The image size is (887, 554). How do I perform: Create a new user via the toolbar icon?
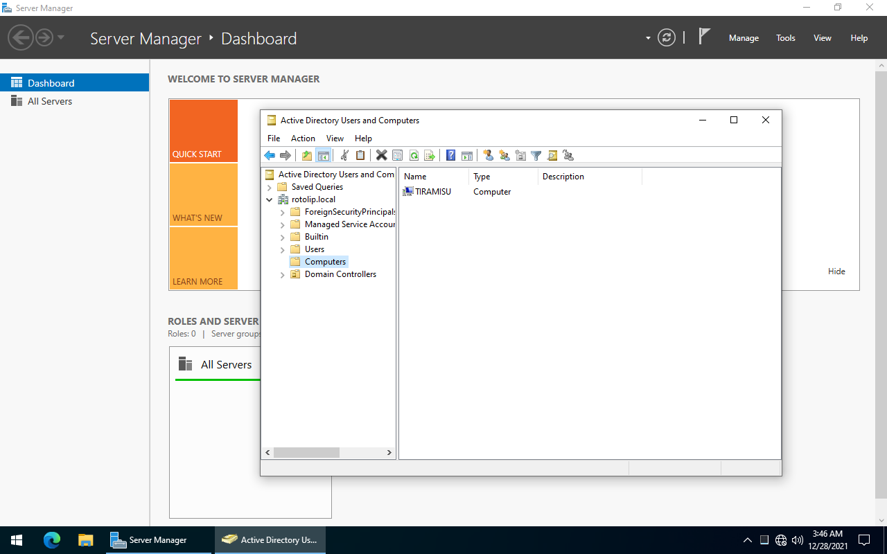point(488,155)
